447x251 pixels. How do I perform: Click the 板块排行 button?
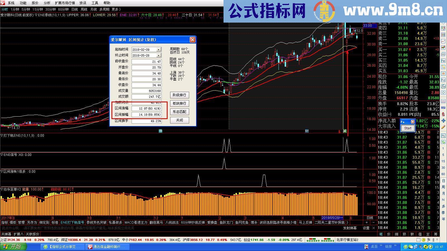179,103
